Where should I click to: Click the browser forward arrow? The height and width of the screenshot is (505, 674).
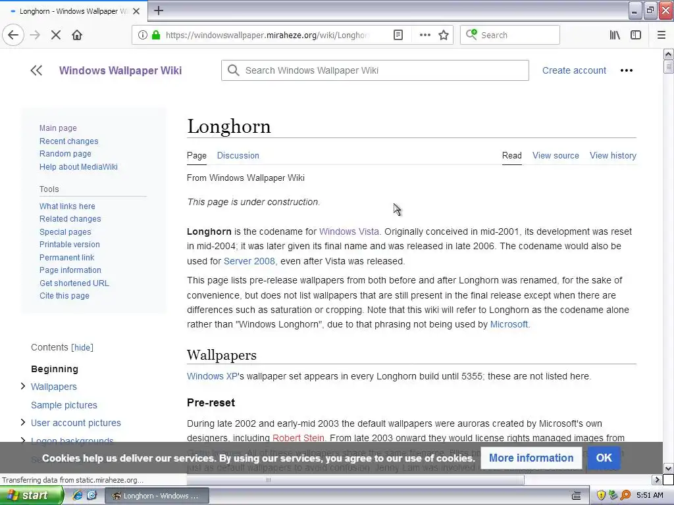(x=35, y=35)
